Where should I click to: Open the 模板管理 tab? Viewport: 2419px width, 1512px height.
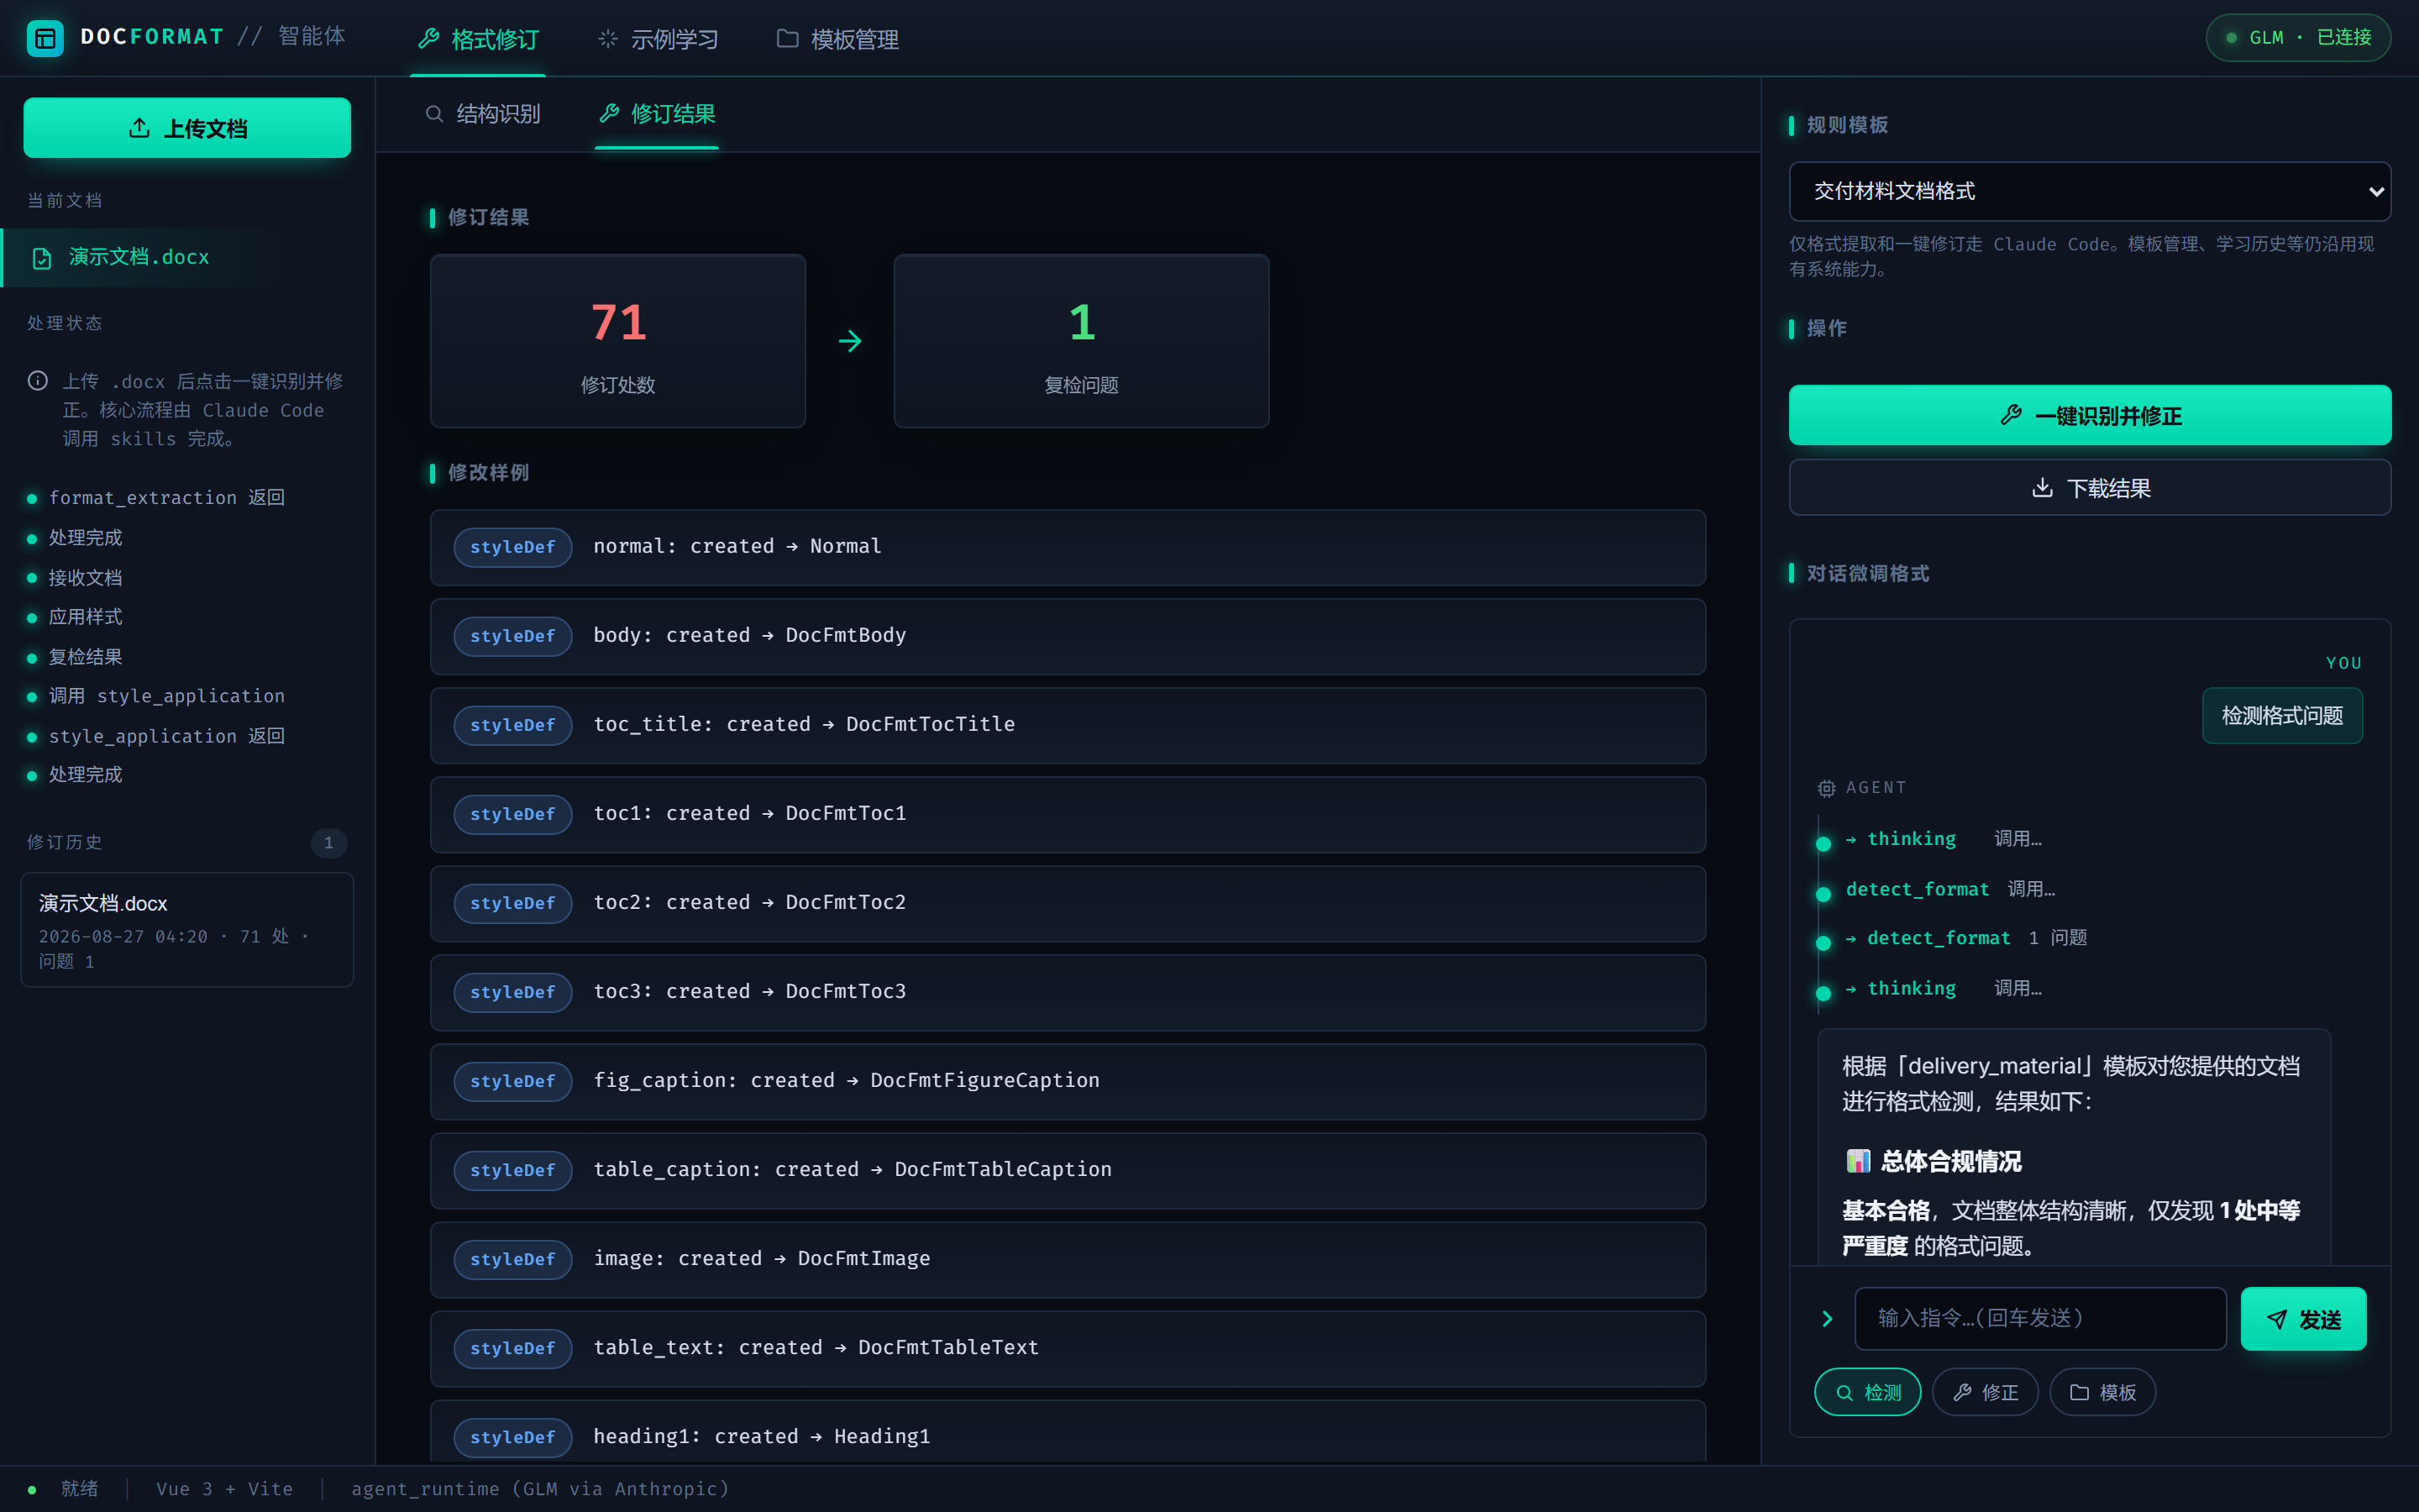tap(837, 39)
